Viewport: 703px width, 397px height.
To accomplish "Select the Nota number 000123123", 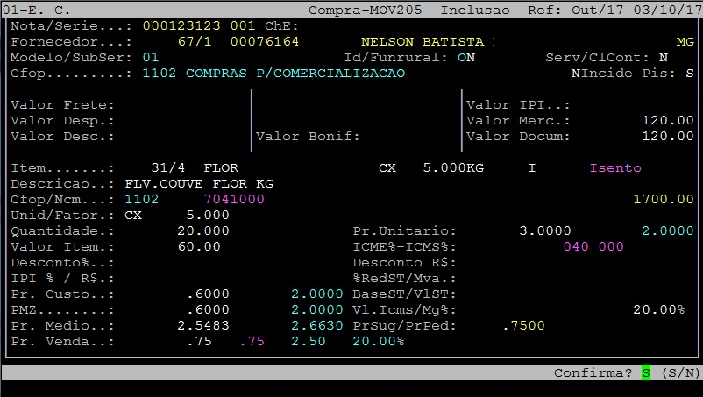I will point(181,26).
